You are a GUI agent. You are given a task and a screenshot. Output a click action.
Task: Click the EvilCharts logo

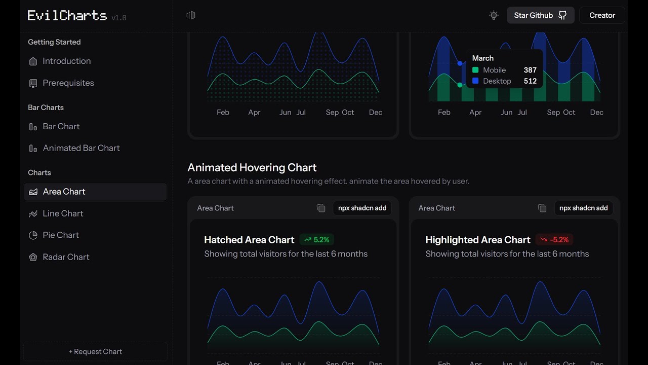click(x=67, y=16)
